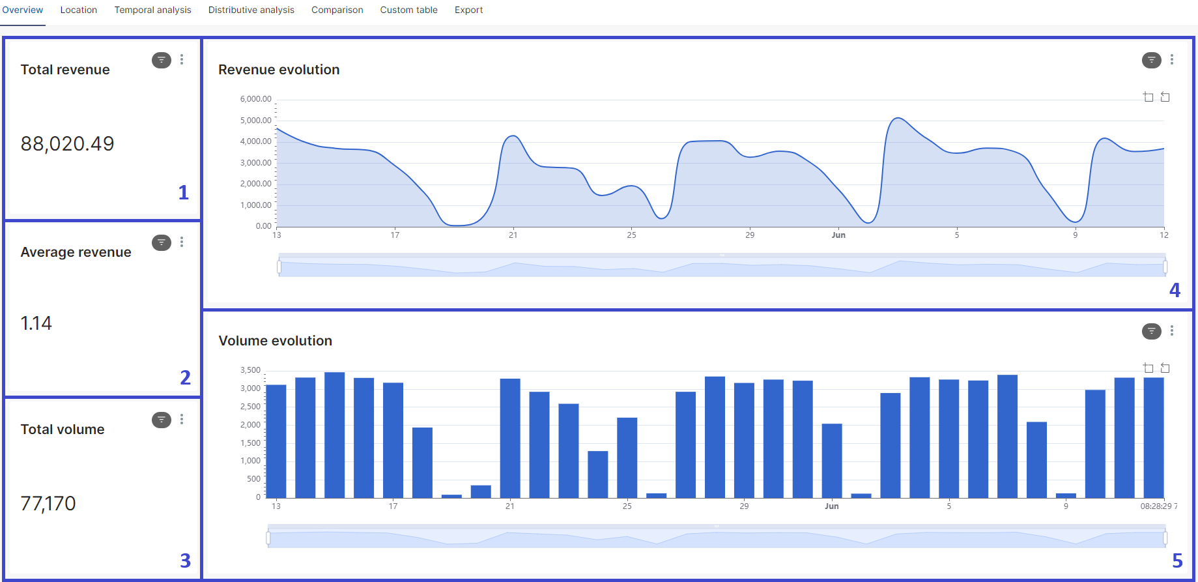
Task: Click the filter icon on Total volume card
Action: (162, 420)
